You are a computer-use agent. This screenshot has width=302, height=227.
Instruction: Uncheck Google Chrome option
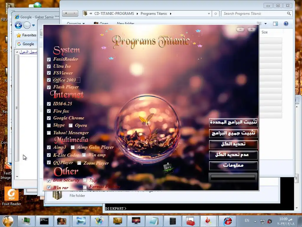[x=49, y=118]
